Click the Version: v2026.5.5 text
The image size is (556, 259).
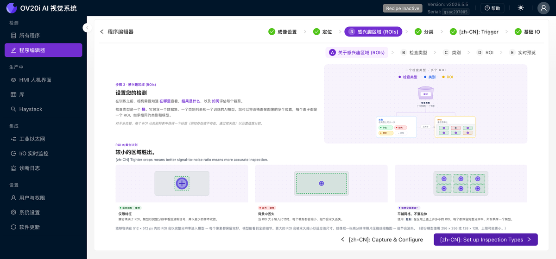pos(448,5)
